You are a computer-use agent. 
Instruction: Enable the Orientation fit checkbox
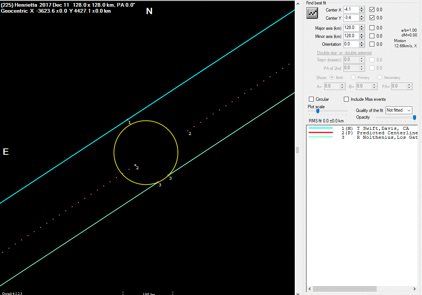(x=372, y=44)
